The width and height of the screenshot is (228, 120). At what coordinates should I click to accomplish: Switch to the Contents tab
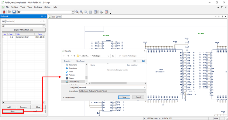(10, 21)
